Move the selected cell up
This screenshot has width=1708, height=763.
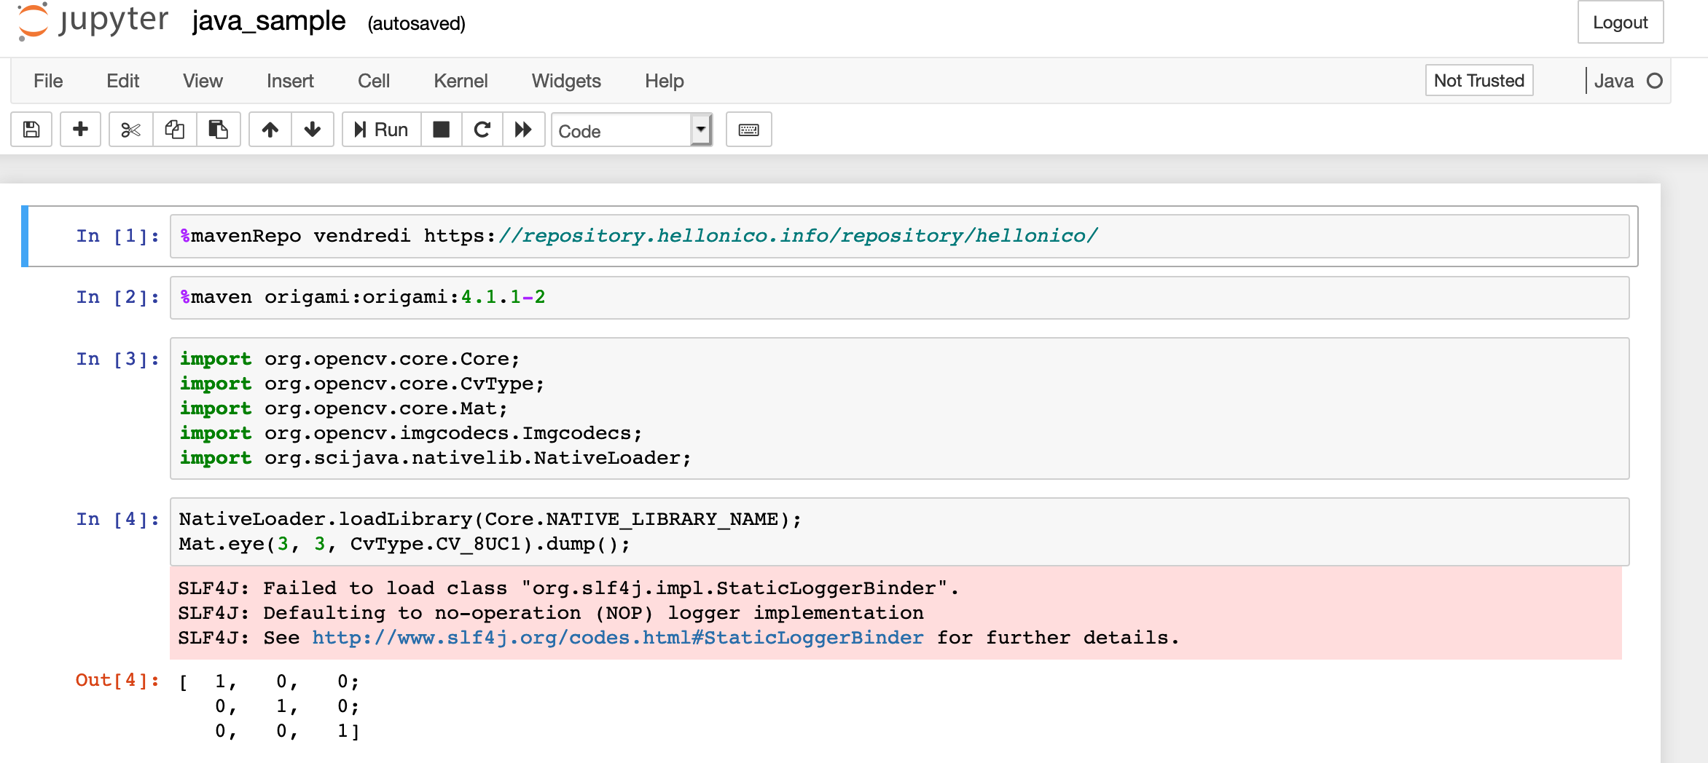pos(270,129)
